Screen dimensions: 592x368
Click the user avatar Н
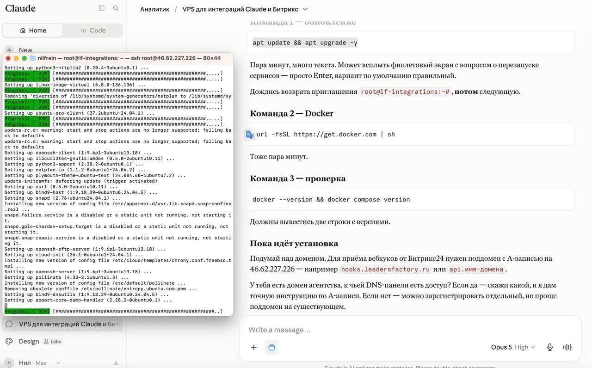(x=9, y=363)
